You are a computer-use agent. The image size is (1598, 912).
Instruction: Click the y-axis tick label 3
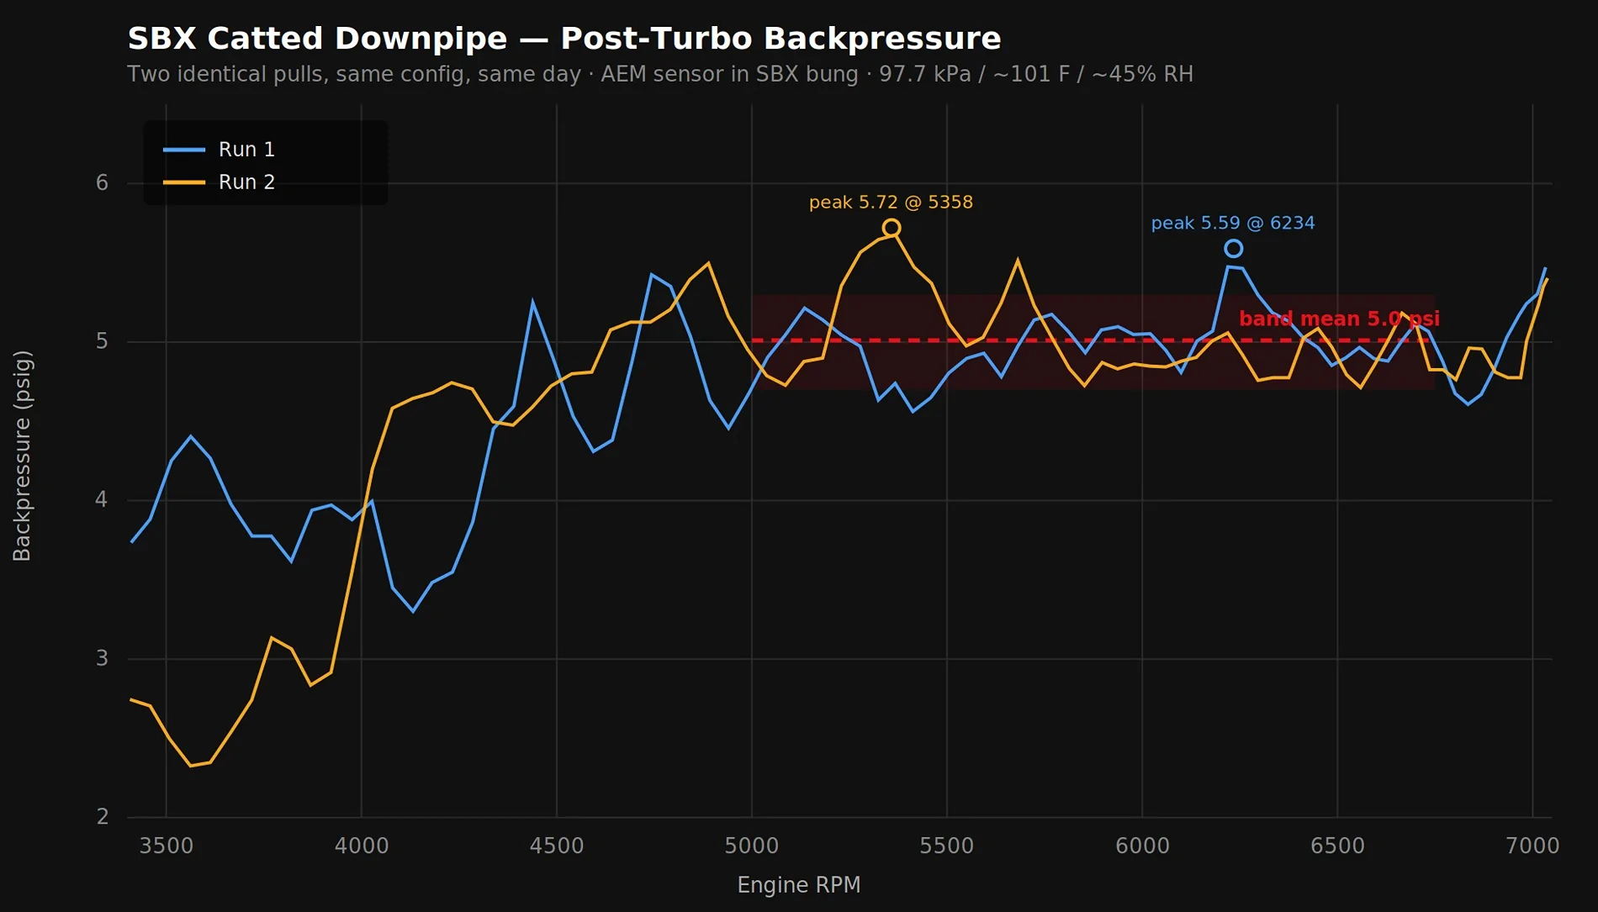tap(103, 658)
